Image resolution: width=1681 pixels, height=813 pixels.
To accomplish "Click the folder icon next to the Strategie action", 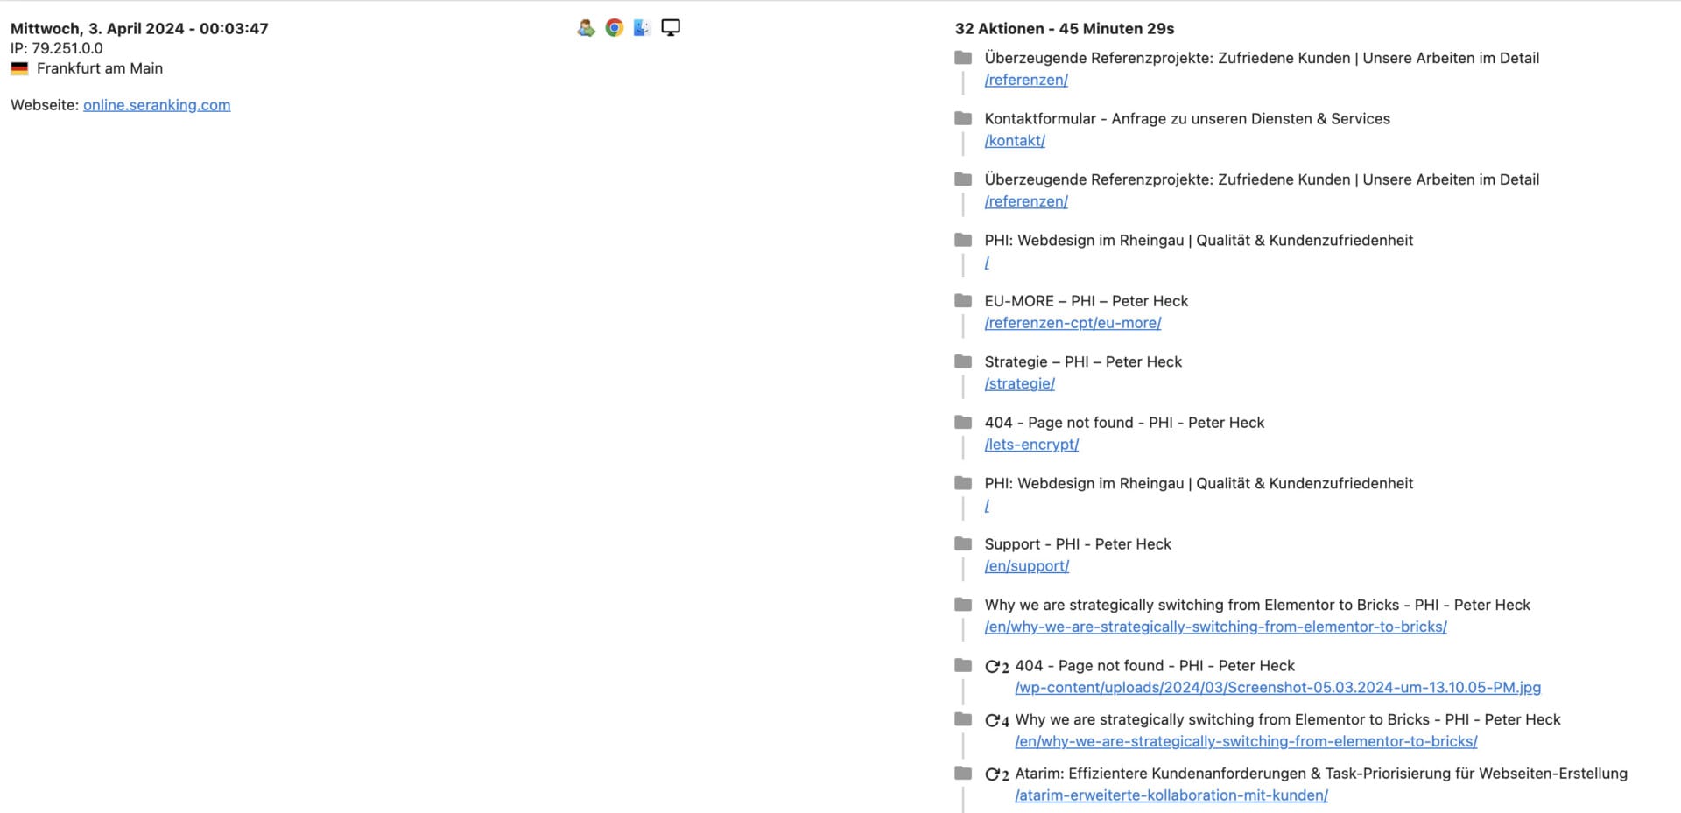I will tap(964, 361).
